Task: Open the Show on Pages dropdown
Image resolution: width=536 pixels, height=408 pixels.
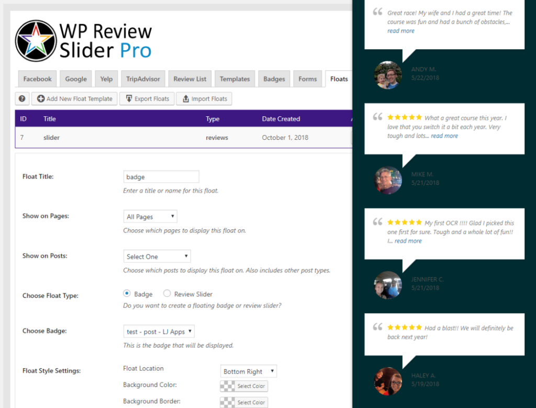Action: click(150, 216)
